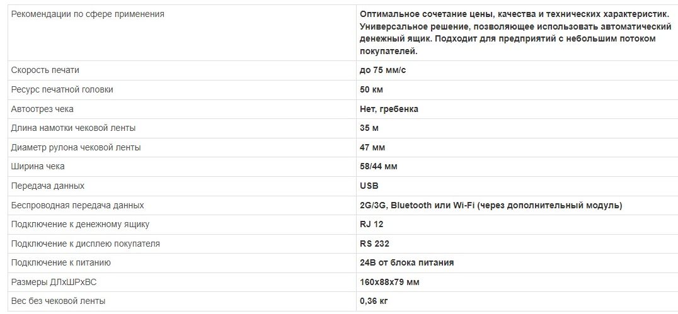Screen dimensions: 678x314
Task: Click 'Длина намотки чековой ленты' label
Action: 73,128
